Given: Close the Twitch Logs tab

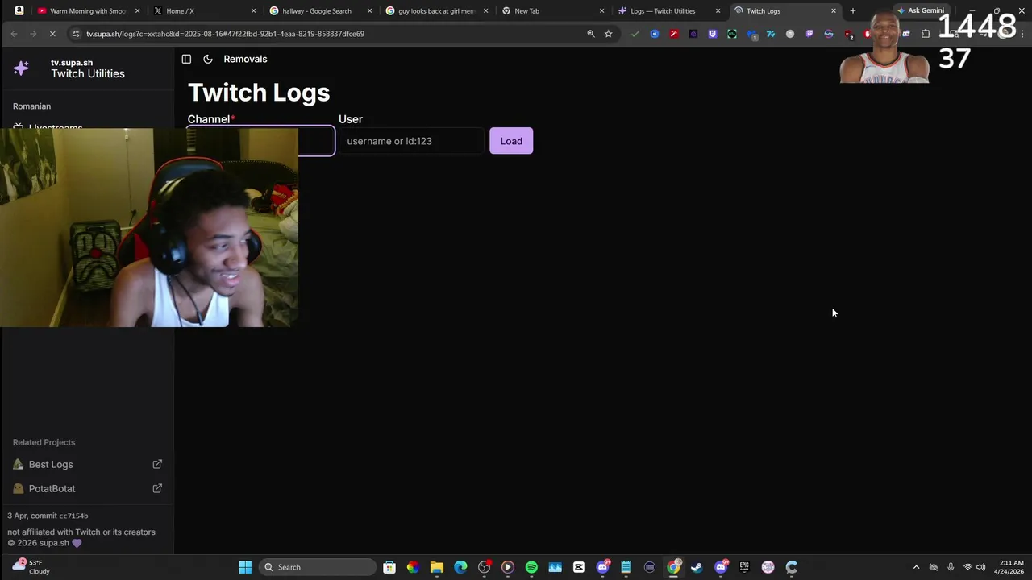Looking at the screenshot, I should (x=834, y=11).
